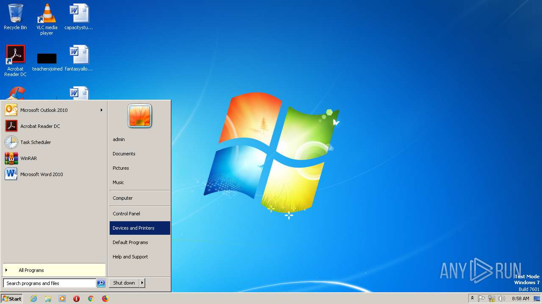Open the Shut down options arrow

click(x=142, y=283)
